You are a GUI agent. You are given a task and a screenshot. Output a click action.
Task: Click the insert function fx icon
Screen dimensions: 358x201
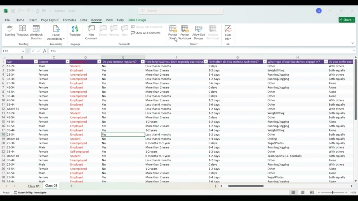(44, 51)
